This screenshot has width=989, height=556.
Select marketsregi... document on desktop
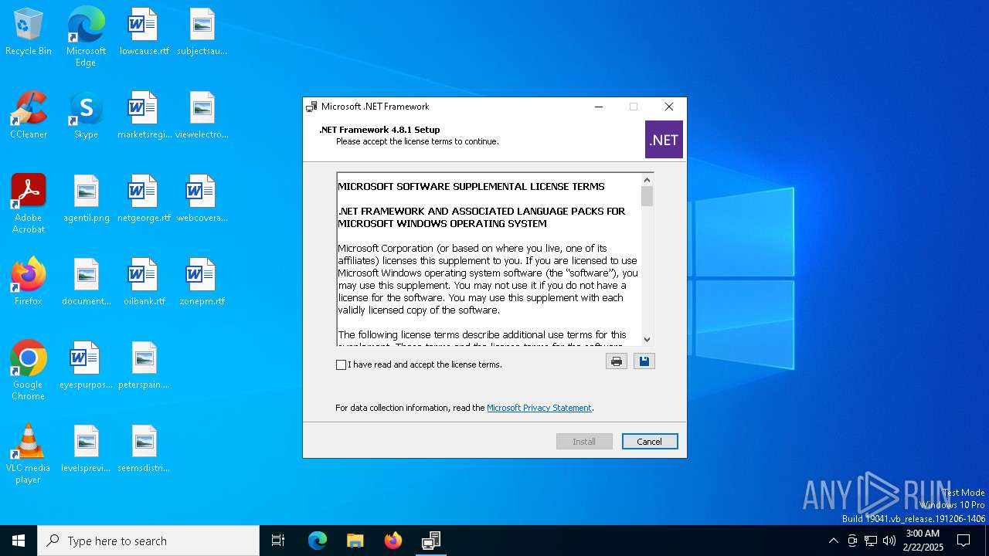[x=144, y=116]
